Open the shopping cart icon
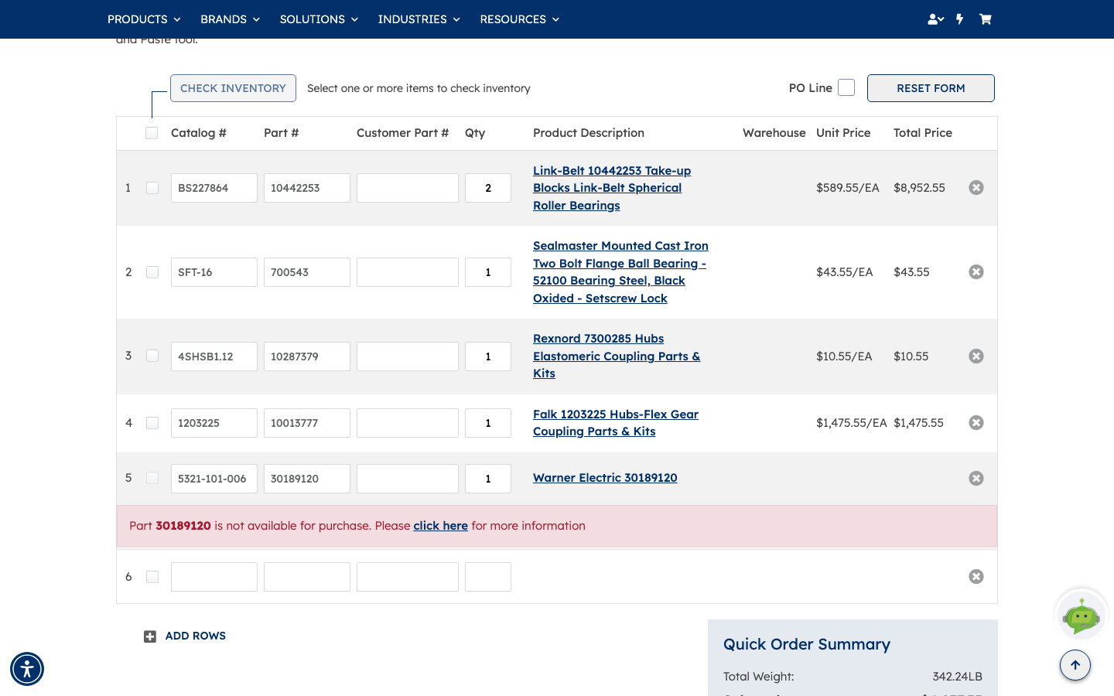The width and height of the screenshot is (1114, 696). coord(985,19)
